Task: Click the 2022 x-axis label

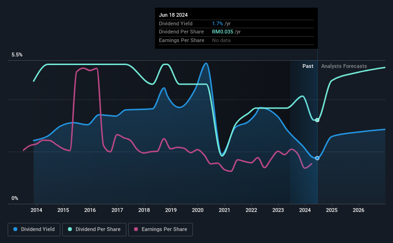Action: [251, 210]
